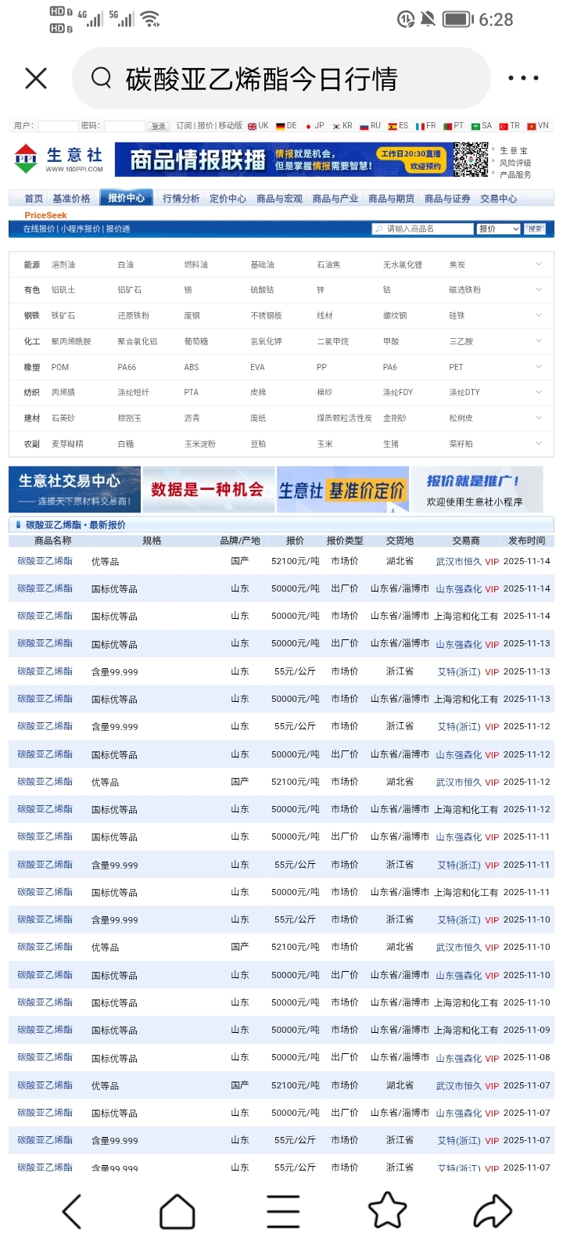Select the 报价中心 navigation tab
Viewport: 563px width, 1252px height.
click(x=126, y=198)
